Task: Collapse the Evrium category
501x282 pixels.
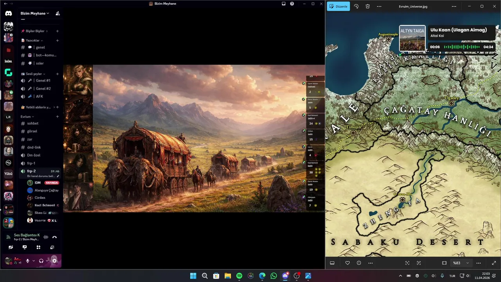Action: pos(27,116)
